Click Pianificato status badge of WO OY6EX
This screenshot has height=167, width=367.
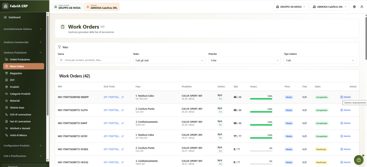(x=321, y=149)
